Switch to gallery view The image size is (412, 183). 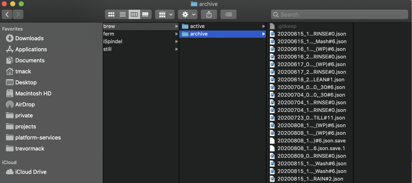point(145,14)
